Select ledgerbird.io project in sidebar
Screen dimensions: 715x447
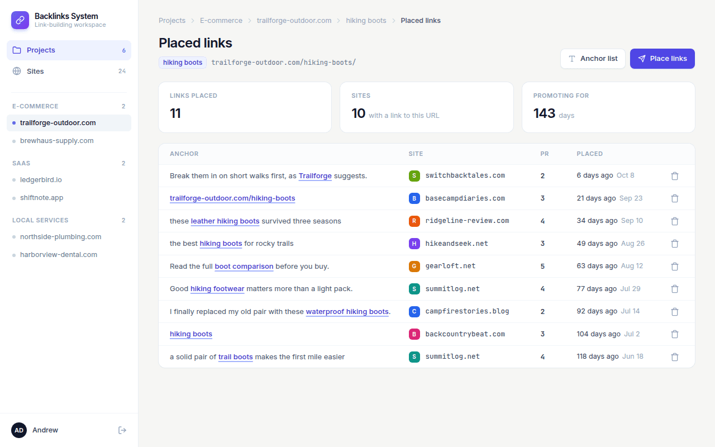(x=69, y=180)
